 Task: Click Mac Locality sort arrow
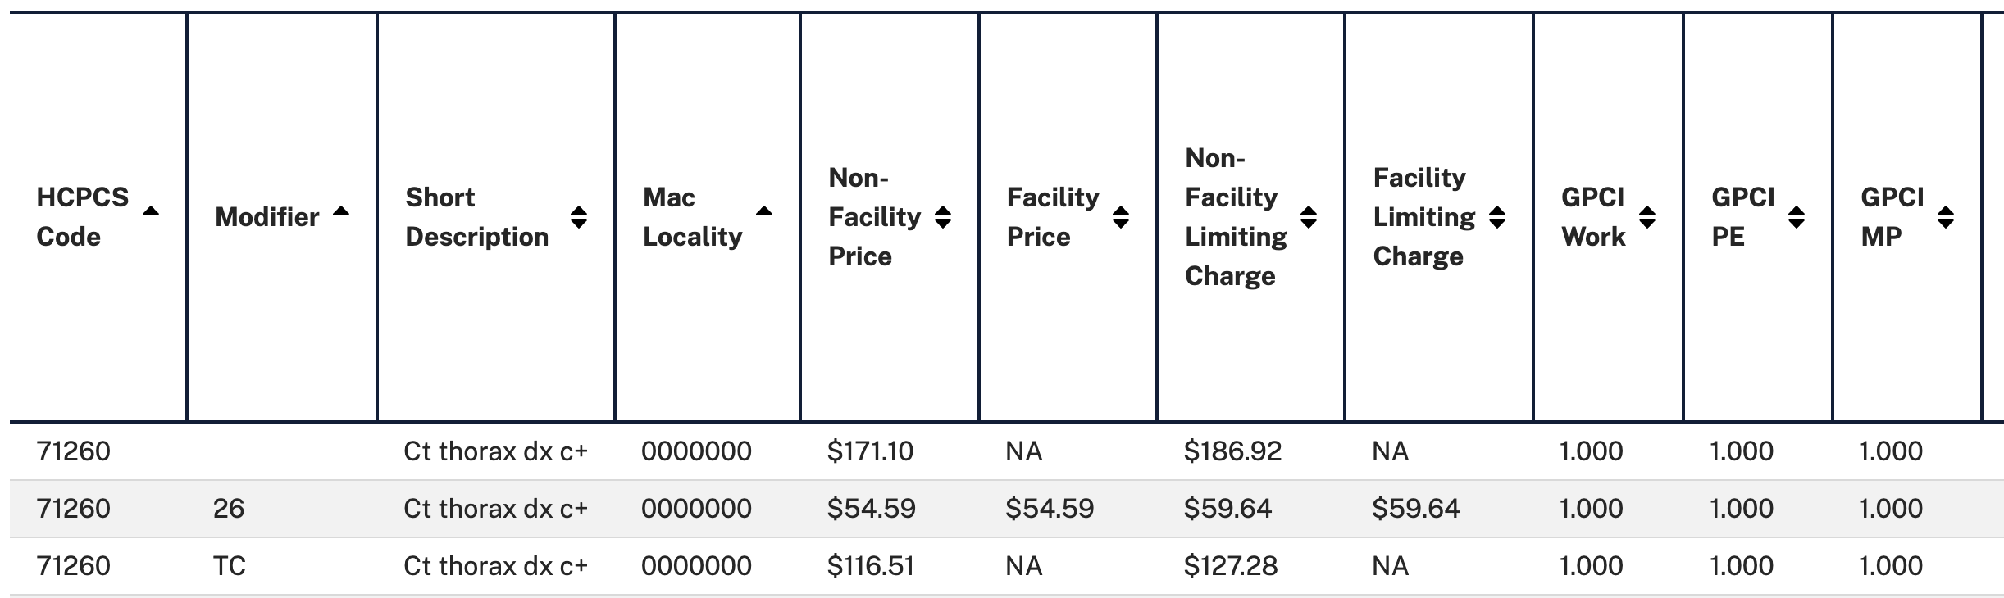764,211
